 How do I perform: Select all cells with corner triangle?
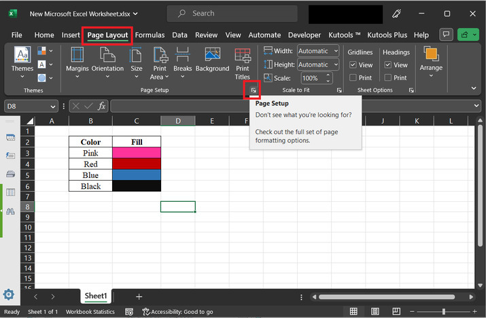(x=30, y=121)
